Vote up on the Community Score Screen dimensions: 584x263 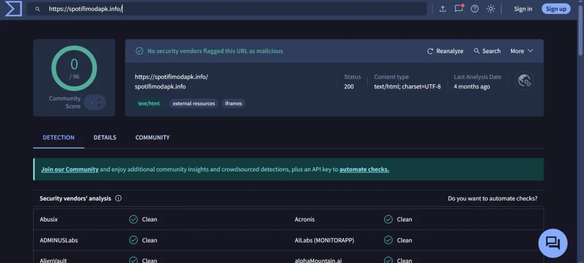[99, 99]
